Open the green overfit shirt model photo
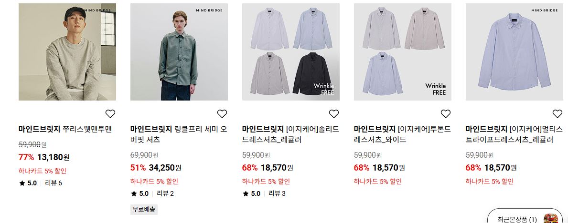 pyautogui.click(x=179, y=52)
